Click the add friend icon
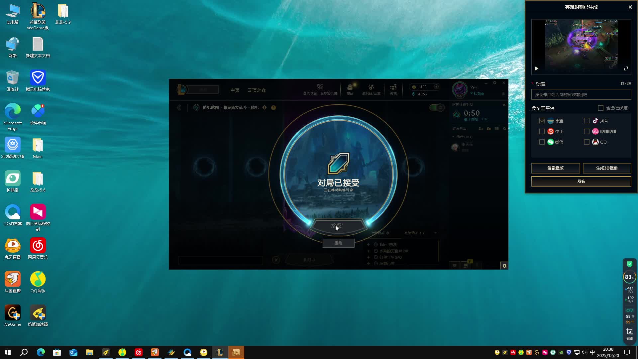The height and width of the screenshot is (359, 638). (480, 129)
